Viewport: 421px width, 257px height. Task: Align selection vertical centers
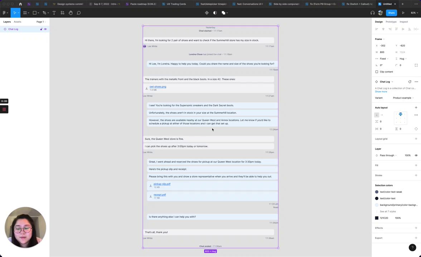click(403, 29)
